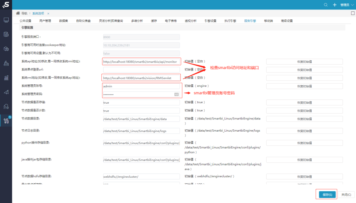Click the java插件jar包存储目录 path field
The height and width of the screenshot is (203, 356).
pyautogui.click(x=142, y=160)
